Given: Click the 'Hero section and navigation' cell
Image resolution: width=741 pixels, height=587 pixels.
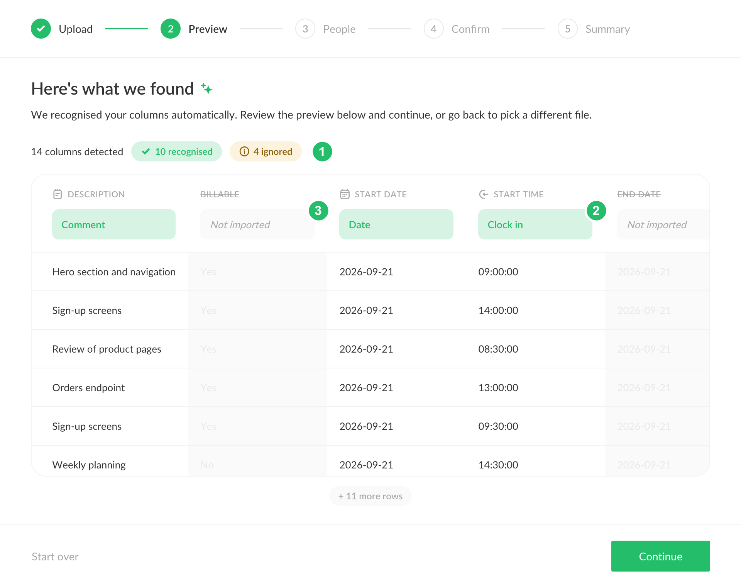Looking at the screenshot, I should (114, 272).
